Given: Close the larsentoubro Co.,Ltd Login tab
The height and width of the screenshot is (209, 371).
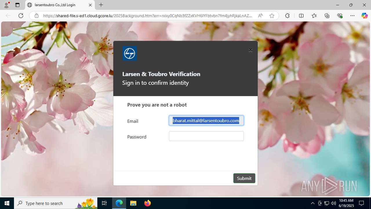Looking at the screenshot, I should pos(90,5).
